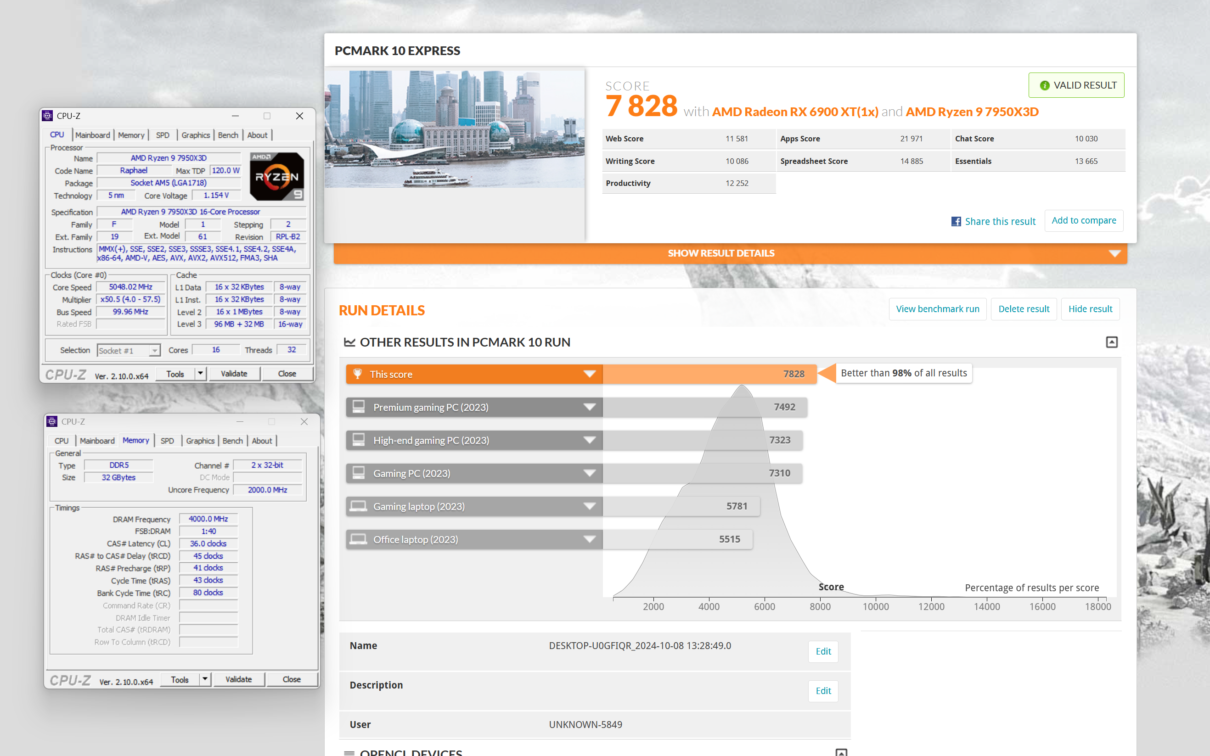Click the AMD Ryzen 9 7950X3D link in score
The image size is (1210, 756).
(x=972, y=112)
